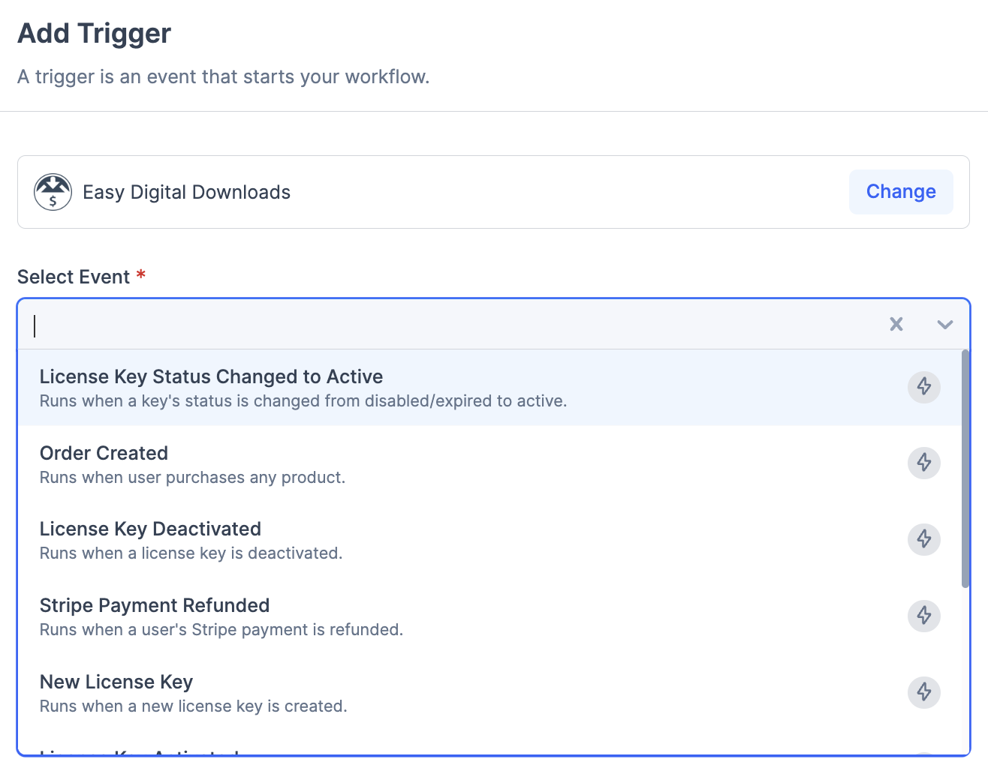988x783 pixels.
Task: Click the Easy Digital Downloads logo icon
Action: pos(53,192)
